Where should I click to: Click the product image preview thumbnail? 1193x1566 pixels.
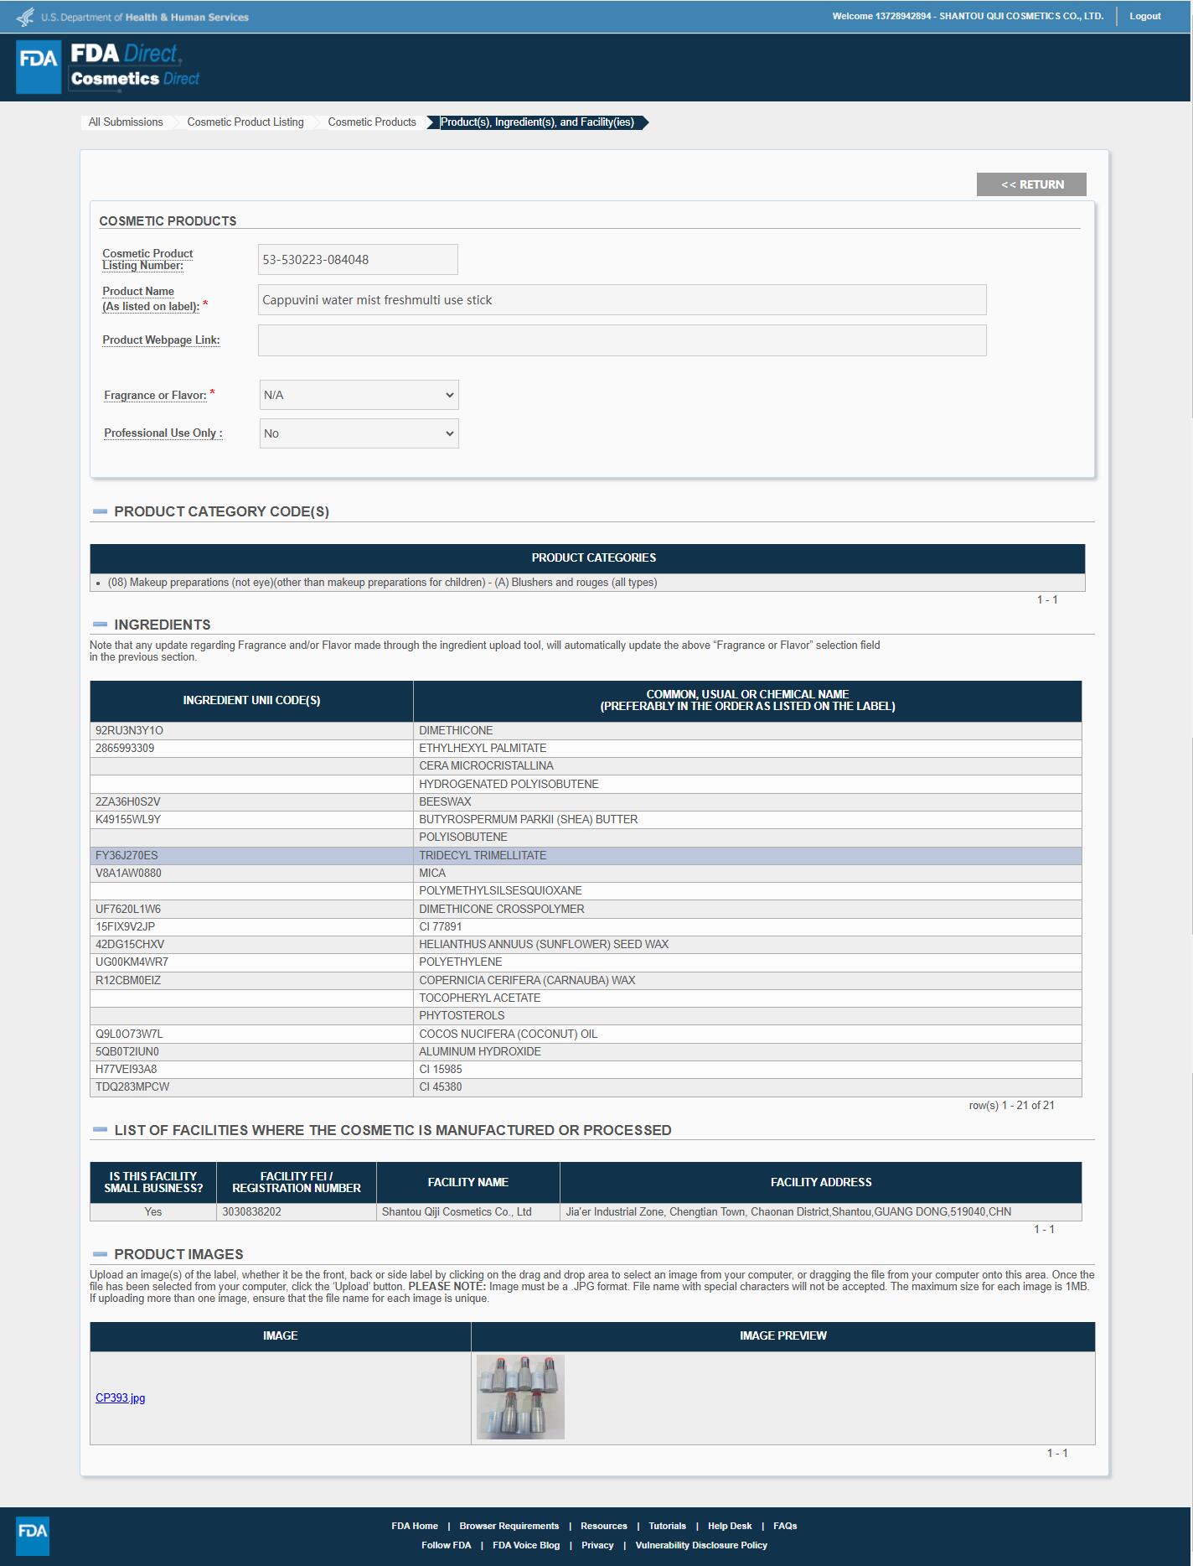click(x=520, y=1397)
